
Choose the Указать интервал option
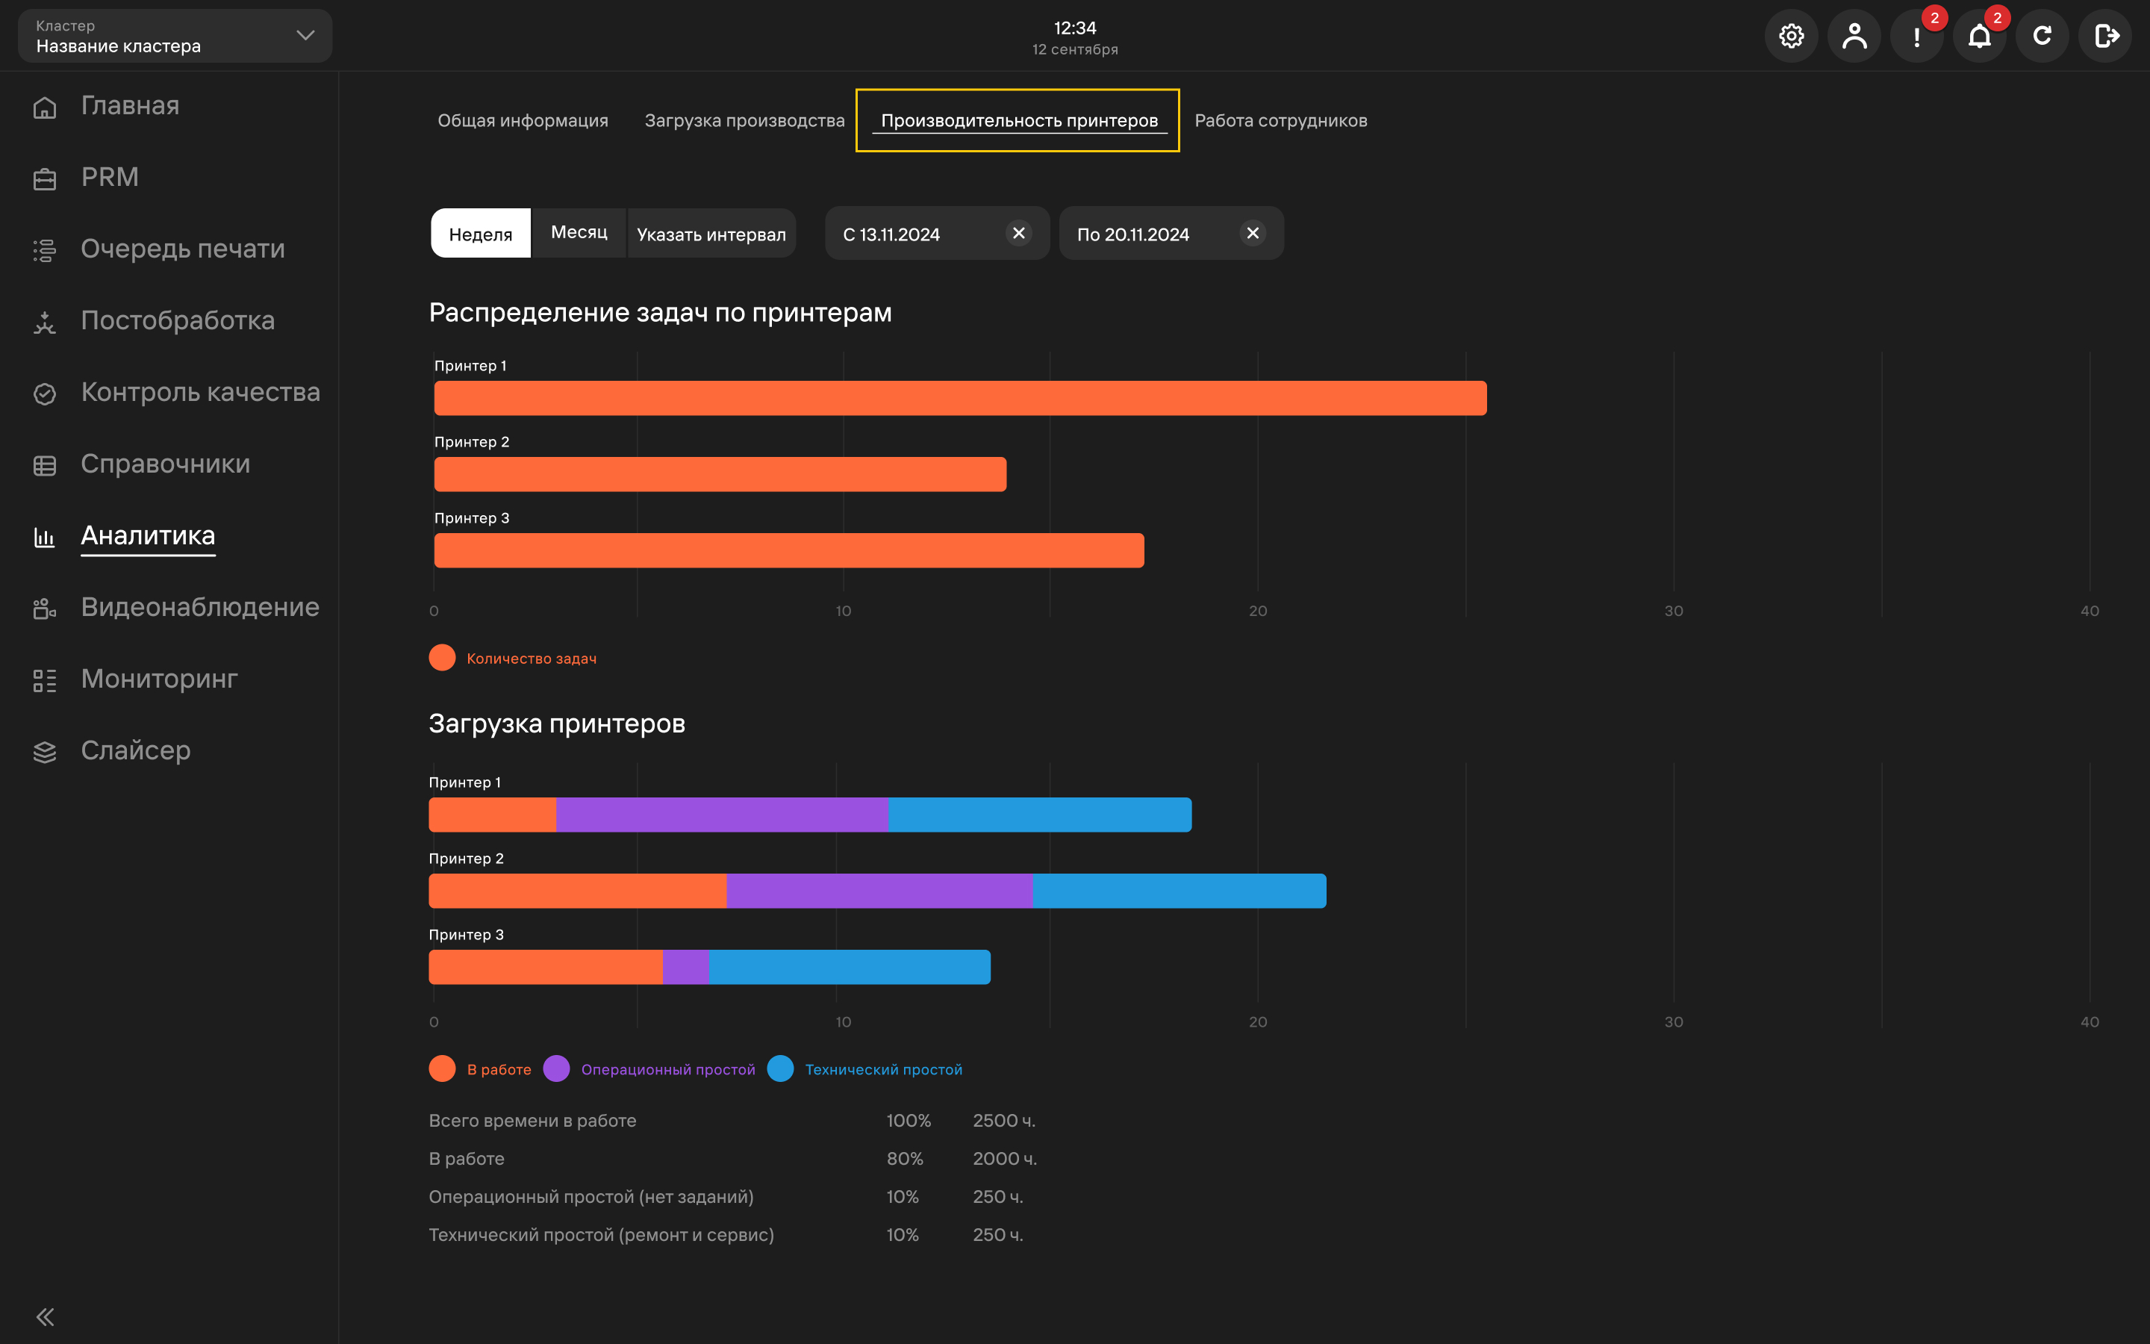coord(711,234)
